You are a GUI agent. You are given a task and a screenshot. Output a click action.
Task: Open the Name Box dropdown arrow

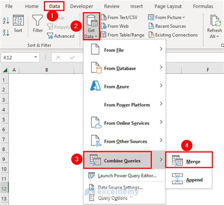tap(36, 57)
